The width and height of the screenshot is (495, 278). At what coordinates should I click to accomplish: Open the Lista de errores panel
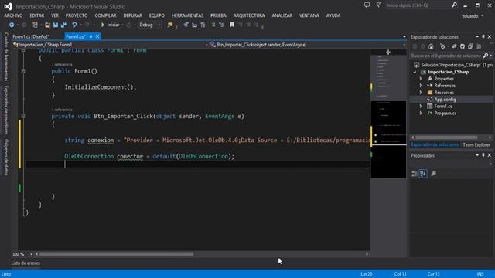pyautogui.click(x=26, y=263)
